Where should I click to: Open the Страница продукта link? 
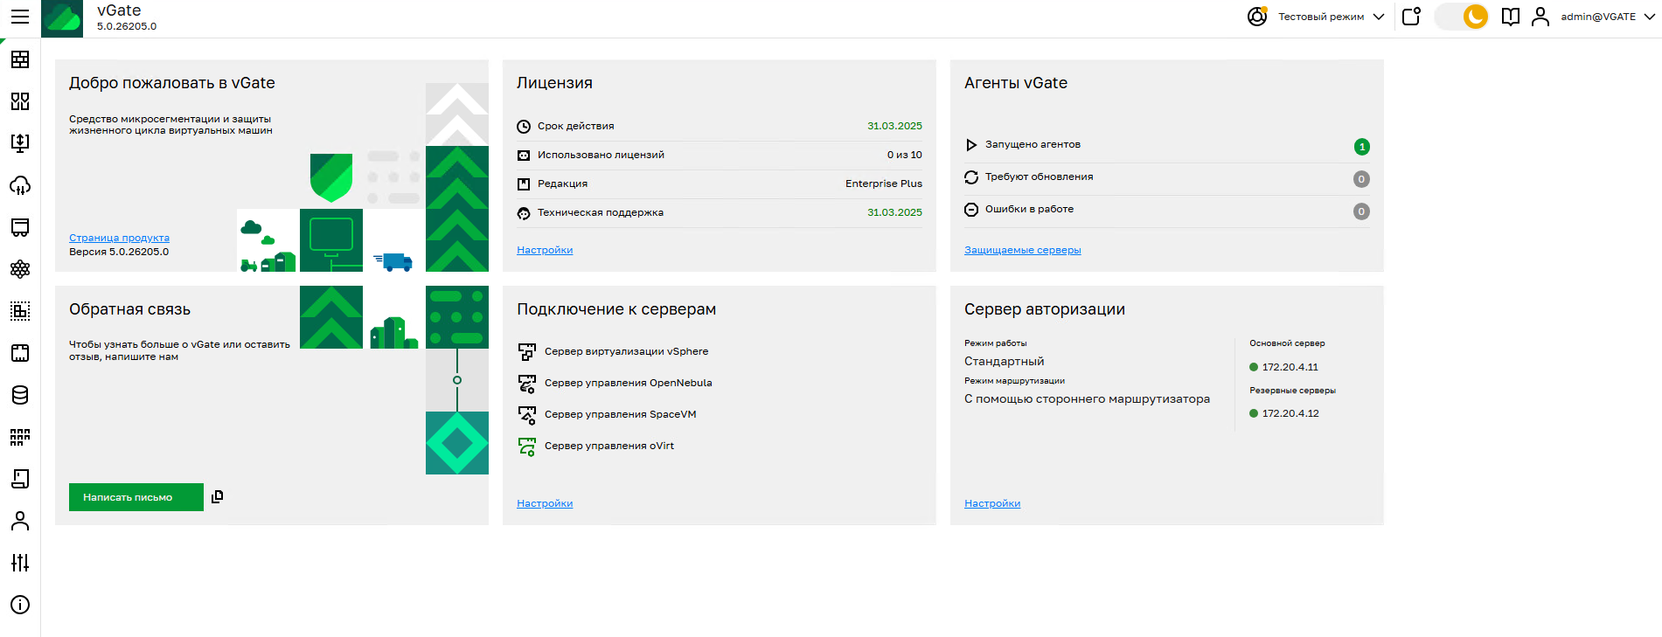119,238
